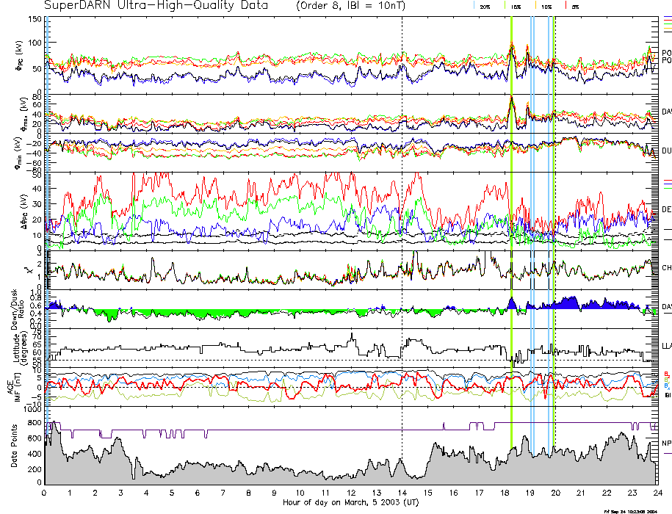Click the "200" tick on the Data Points axis
The image size is (672, 514).
click(35, 469)
